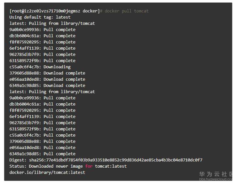Click the "379605d88e88: Download complete" line
This screenshot has width=239, height=184.
(47, 73)
